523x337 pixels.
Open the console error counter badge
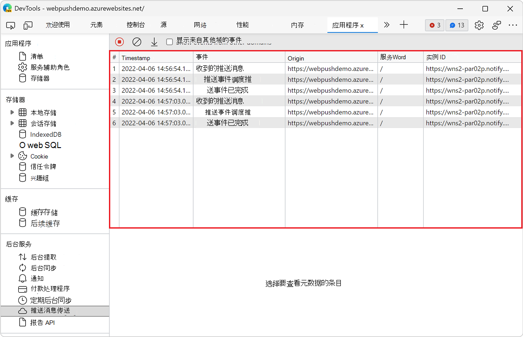434,25
